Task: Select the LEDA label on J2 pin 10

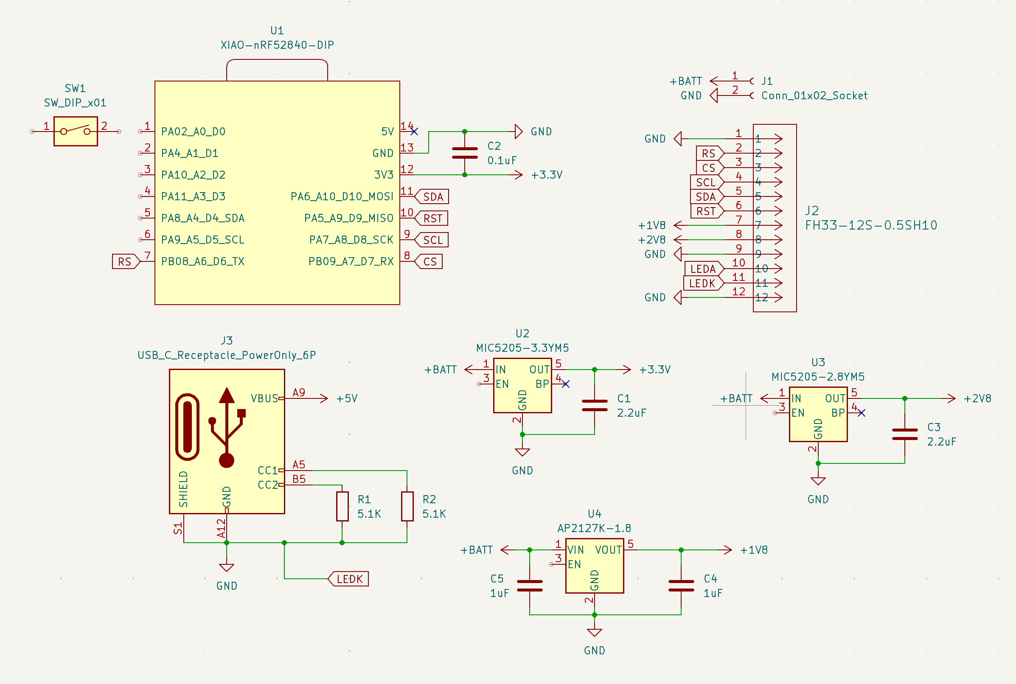Action: tap(704, 269)
